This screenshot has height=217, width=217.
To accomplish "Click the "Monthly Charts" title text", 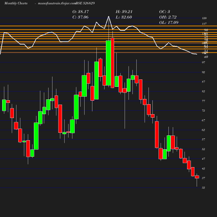I will (16, 3).
